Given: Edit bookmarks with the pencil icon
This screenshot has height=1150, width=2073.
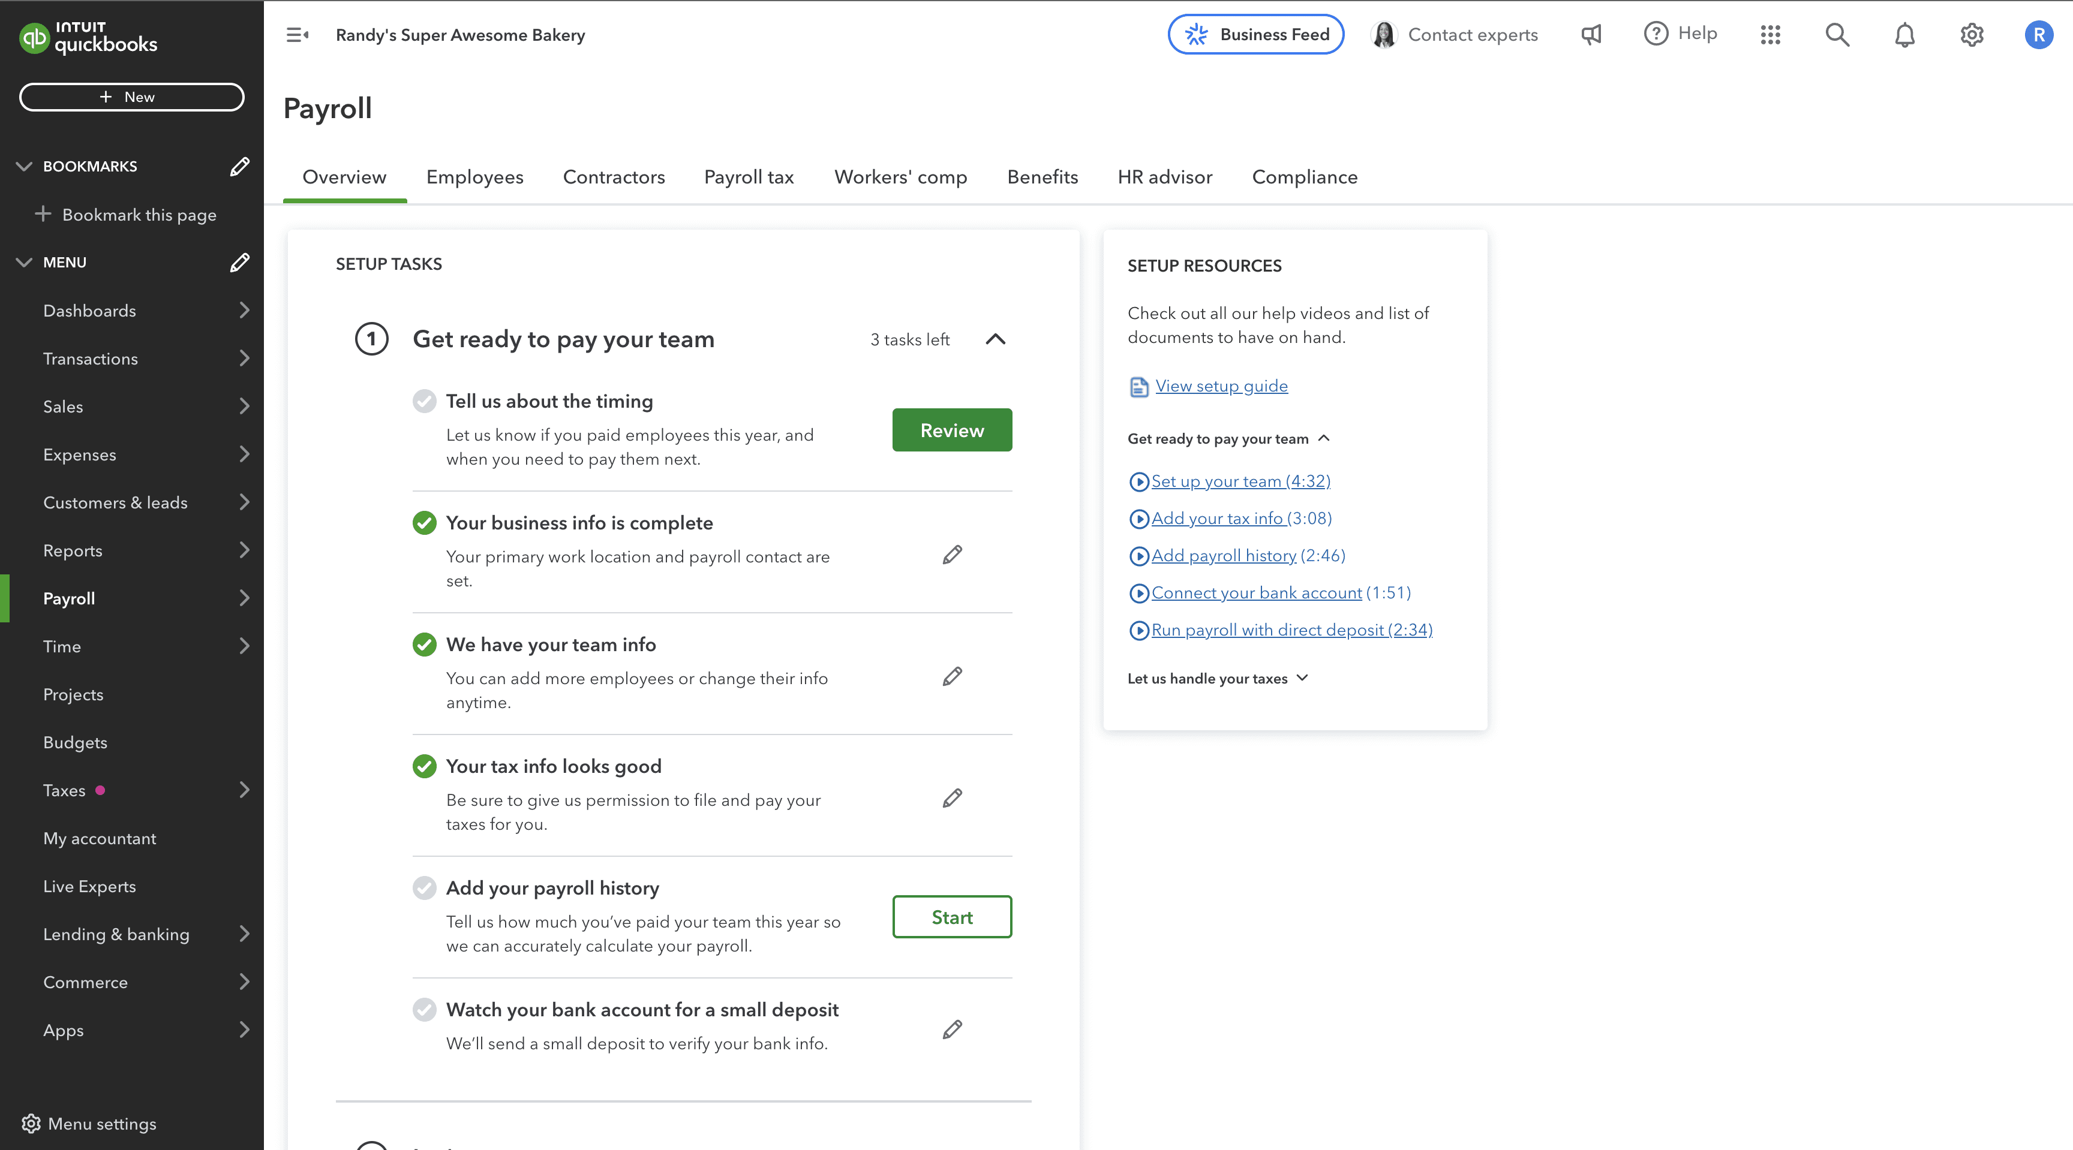Looking at the screenshot, I should pyautogui.click(x=239, y=167).
